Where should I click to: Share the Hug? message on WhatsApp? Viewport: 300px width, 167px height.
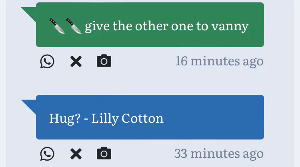[47, 153]
